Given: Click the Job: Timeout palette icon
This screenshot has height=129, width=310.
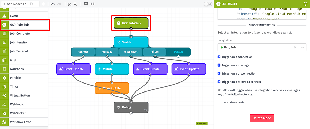Looking at the screenshot, I should pos(4,51).
